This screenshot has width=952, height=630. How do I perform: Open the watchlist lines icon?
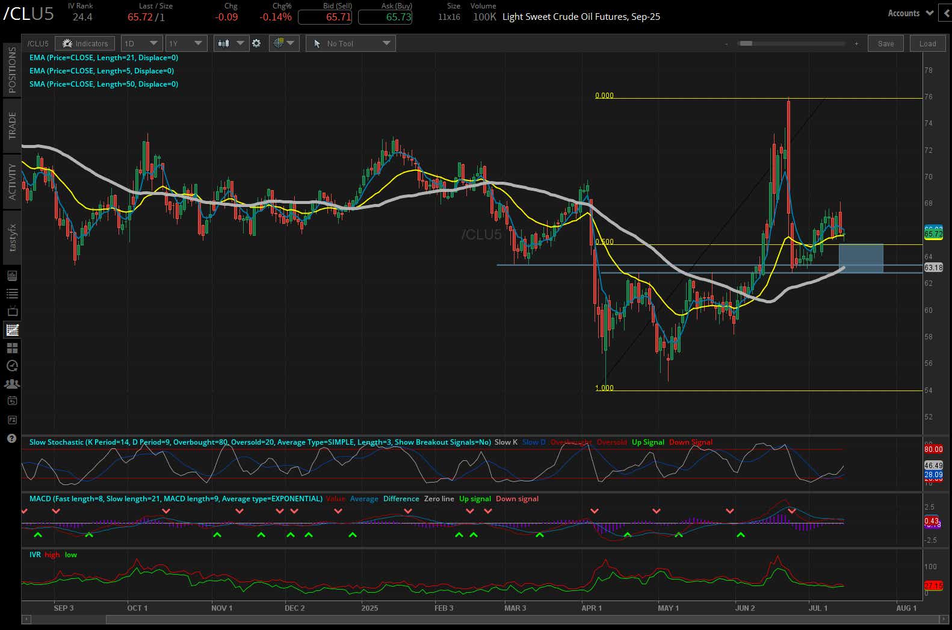pos(12,294)
